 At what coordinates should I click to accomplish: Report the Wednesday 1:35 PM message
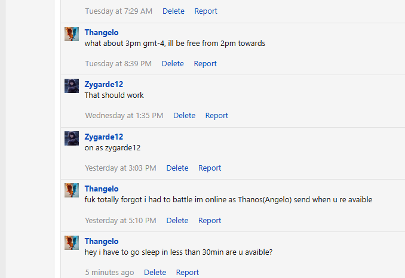click(x=217, y=116)
